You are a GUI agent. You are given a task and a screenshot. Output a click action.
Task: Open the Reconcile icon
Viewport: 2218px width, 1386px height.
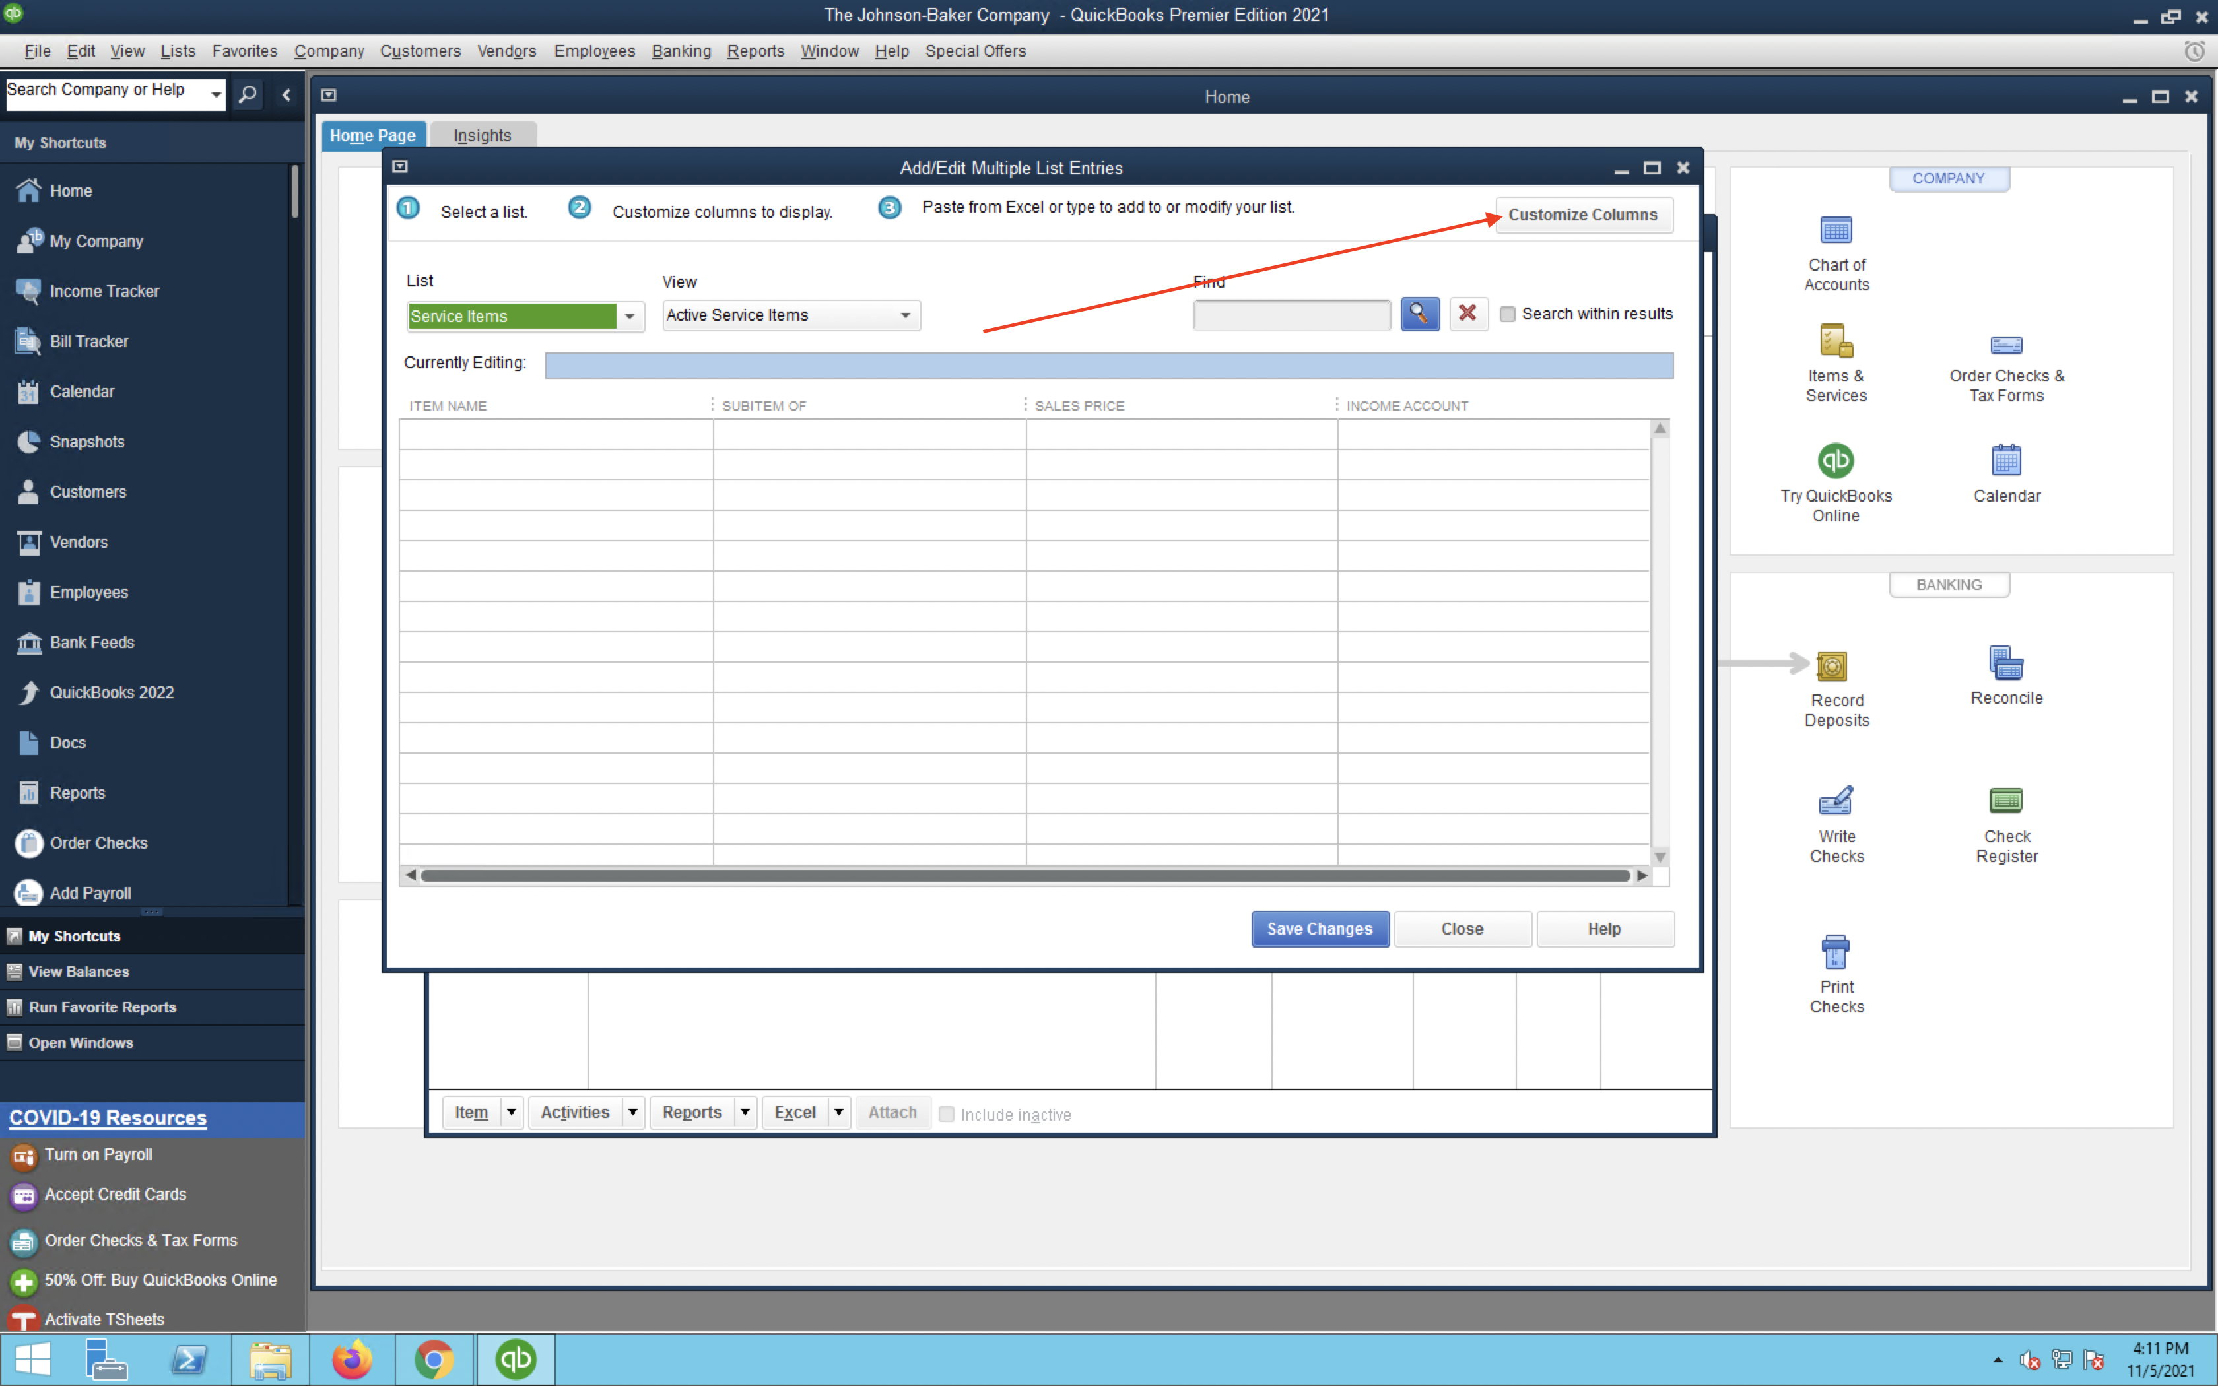coord(2006,663)
